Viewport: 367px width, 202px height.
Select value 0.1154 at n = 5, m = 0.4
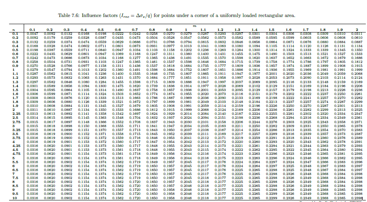click(x=83, y=158)
